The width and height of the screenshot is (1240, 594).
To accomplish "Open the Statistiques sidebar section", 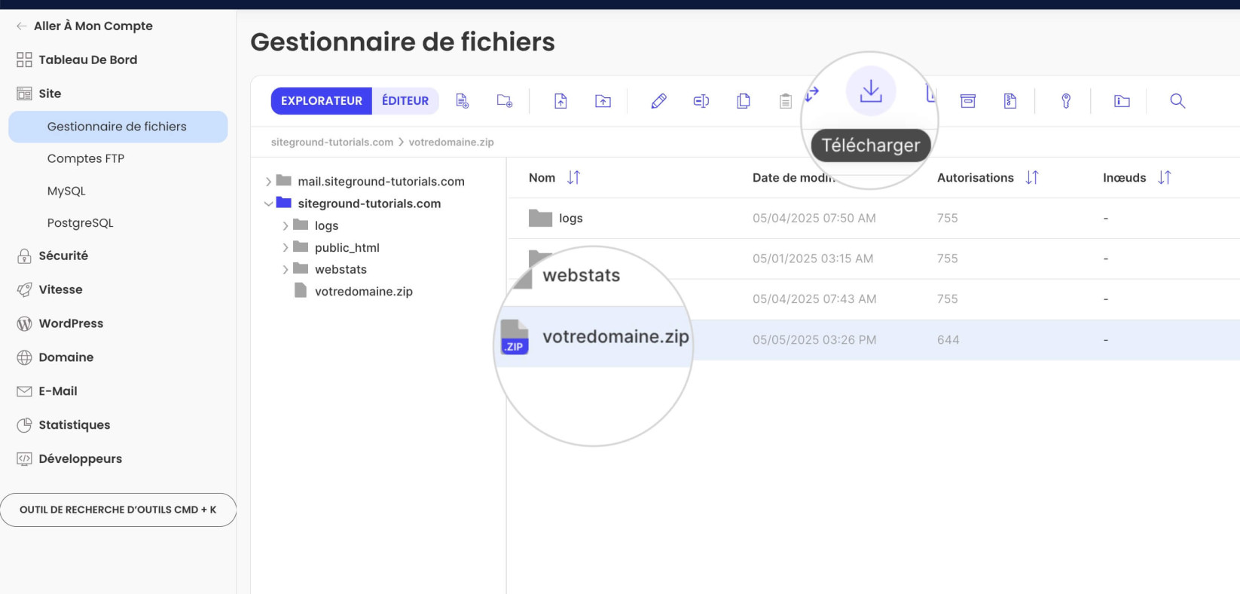I will (75, 425).
